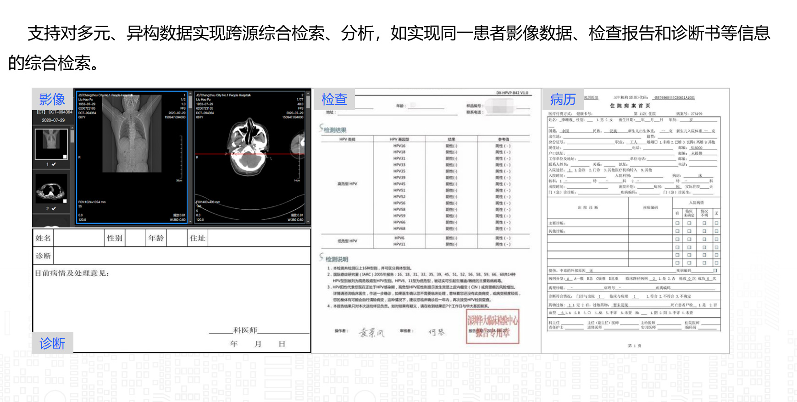Select the 病历 medical record label
Screen dimensions: 797x402
pos(563,99)
